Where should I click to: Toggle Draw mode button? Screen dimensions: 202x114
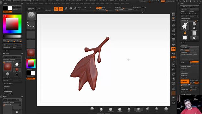tap(61, 9)
